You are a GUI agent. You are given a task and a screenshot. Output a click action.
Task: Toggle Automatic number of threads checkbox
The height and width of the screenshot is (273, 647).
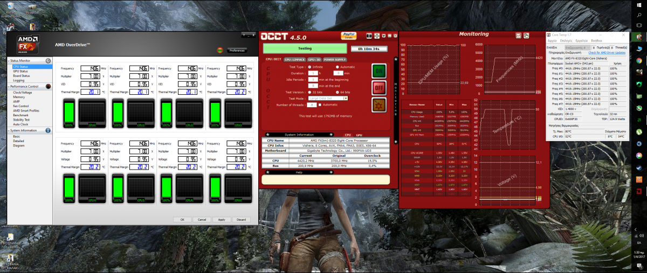pos(320,104)
